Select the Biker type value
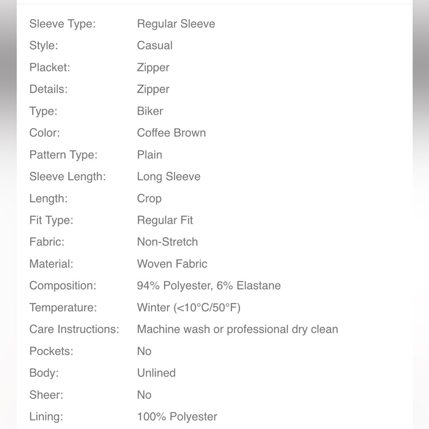Image resolution: width=429 pixels, height=429 pixels. (150, 111)
